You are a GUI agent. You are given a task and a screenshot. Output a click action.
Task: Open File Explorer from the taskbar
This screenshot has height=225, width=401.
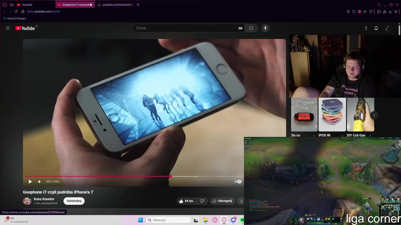206,220
